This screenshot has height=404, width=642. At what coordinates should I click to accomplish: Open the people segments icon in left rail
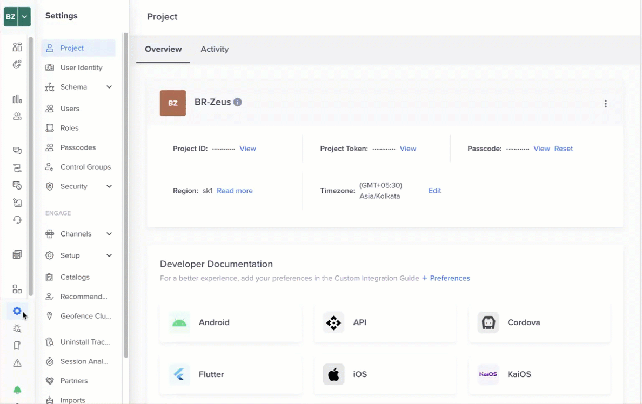pos(17,116)
